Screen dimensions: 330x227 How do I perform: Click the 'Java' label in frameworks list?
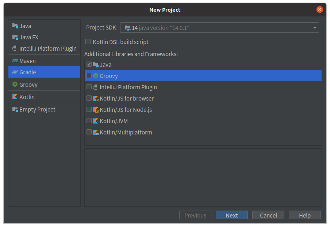[105, 65]
